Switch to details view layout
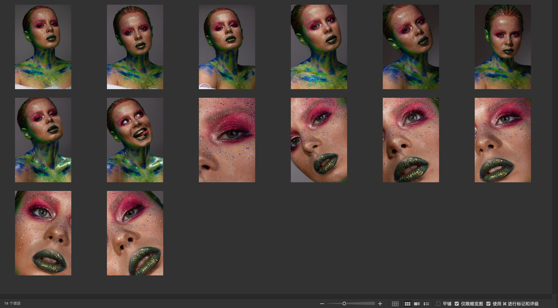This screenshot has width=558, height=308. (417, 304)
